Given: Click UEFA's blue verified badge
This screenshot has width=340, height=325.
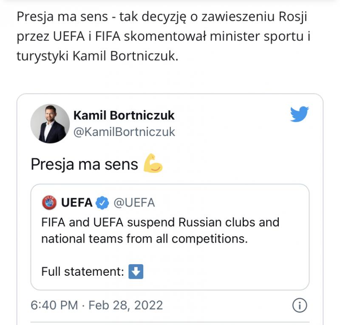Looking at the screenshot, I should click(x=102, y=203).
